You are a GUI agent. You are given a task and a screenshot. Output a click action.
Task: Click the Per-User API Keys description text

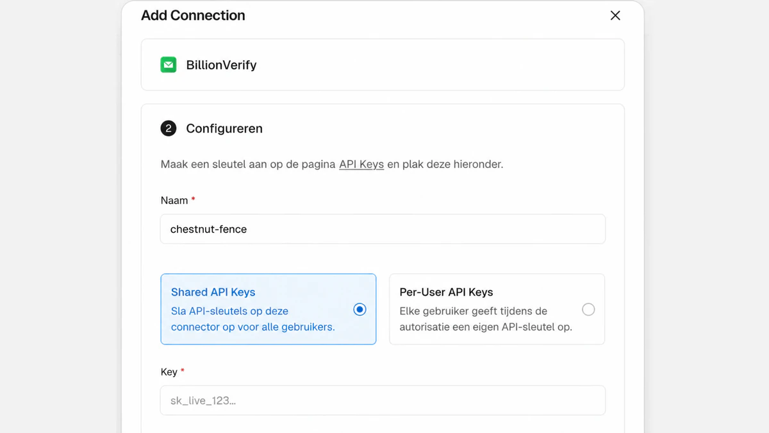click(486, 319)
